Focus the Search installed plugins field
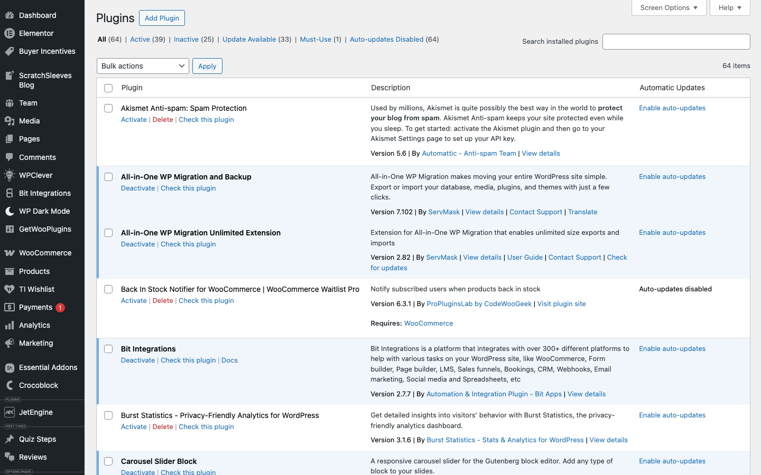 [x=676, y=42]
